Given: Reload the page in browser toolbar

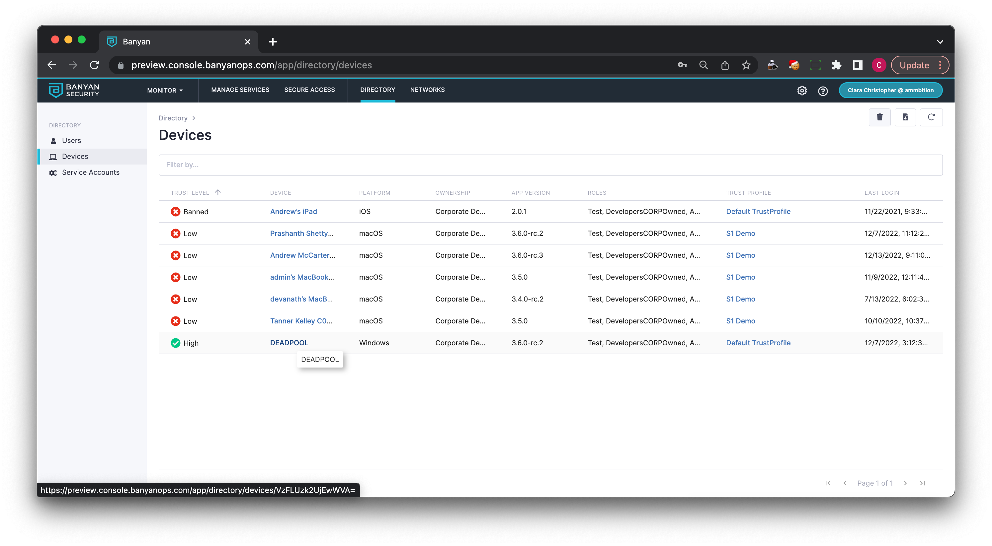Looking at the screenshot, I should (94, 65).
